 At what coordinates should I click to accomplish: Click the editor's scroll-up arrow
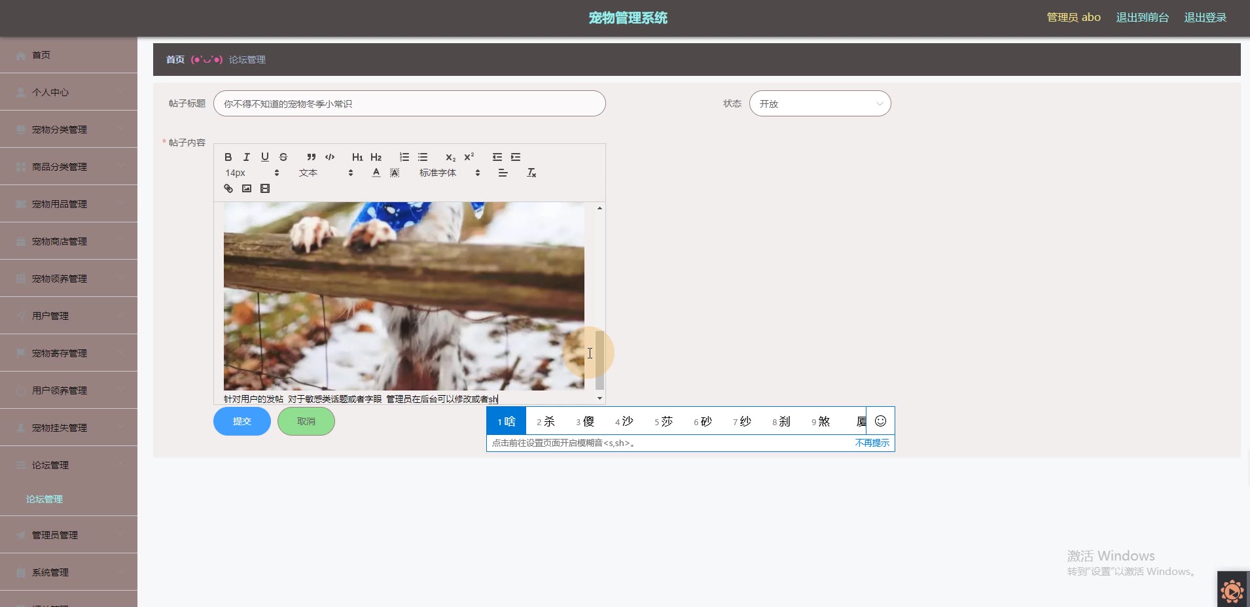point(599,208)
